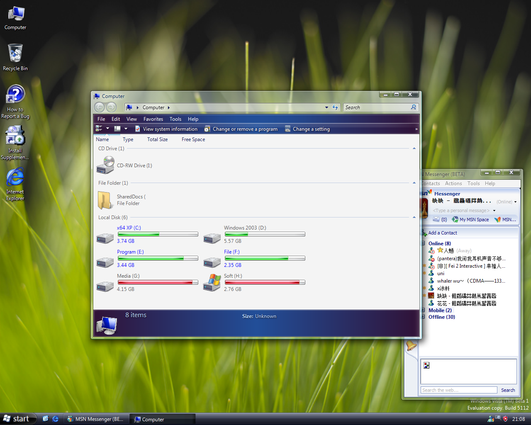
Task: Open the Views dropdown arrow
Action: tap(107, 129)
